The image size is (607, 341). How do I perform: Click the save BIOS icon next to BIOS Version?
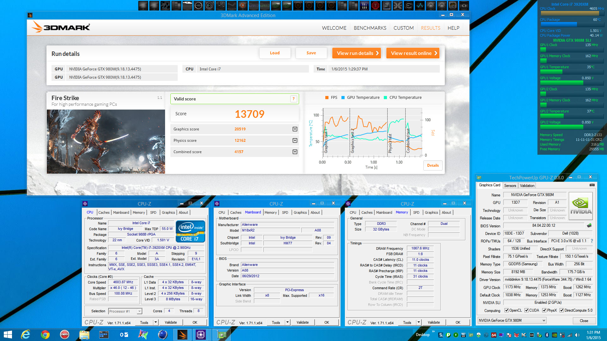[x=589, y=225]
